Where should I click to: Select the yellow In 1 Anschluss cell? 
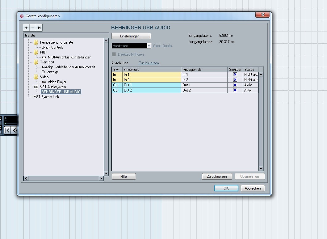[152, 75]
